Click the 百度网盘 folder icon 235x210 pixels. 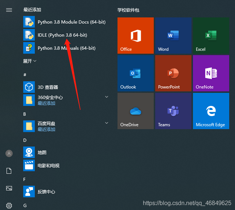point(29,126)
